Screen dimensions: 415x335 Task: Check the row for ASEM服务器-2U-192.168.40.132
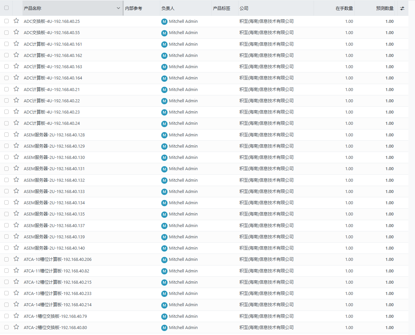[6, 180]
